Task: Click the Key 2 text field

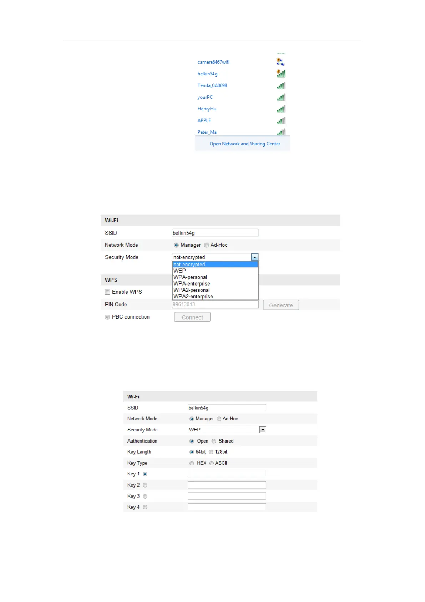Action: 227,485
